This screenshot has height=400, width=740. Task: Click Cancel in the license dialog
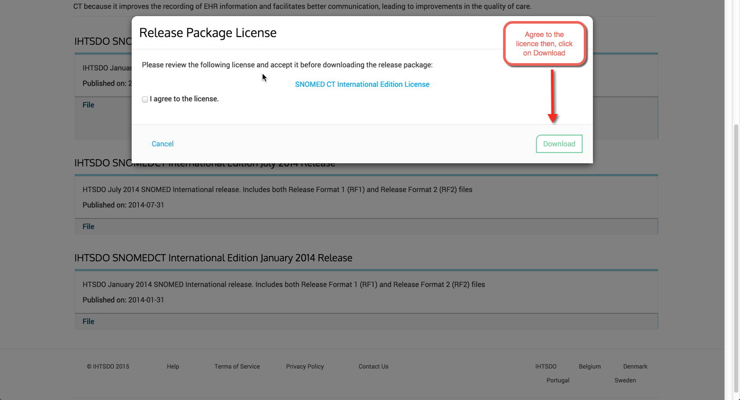point(162,144)
